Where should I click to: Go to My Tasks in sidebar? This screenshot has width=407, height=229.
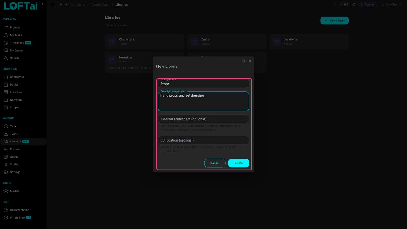click(x=23, y=35)
